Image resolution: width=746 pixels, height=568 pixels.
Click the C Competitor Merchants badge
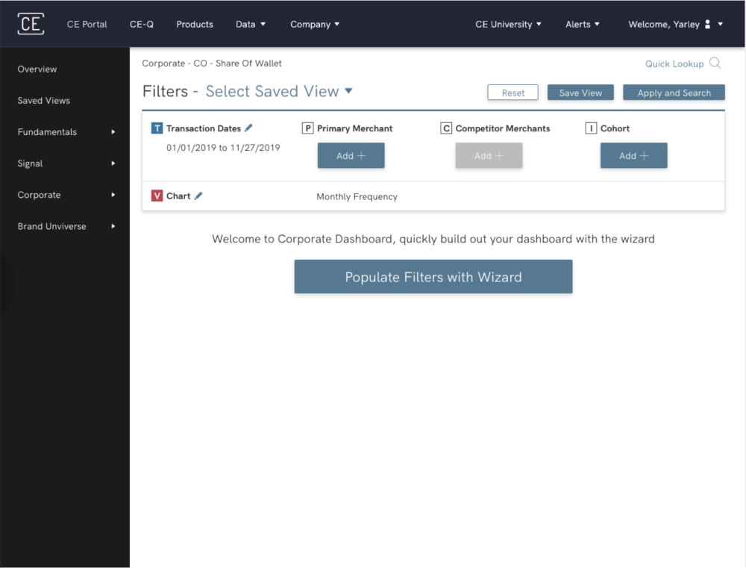pos(446,128)
